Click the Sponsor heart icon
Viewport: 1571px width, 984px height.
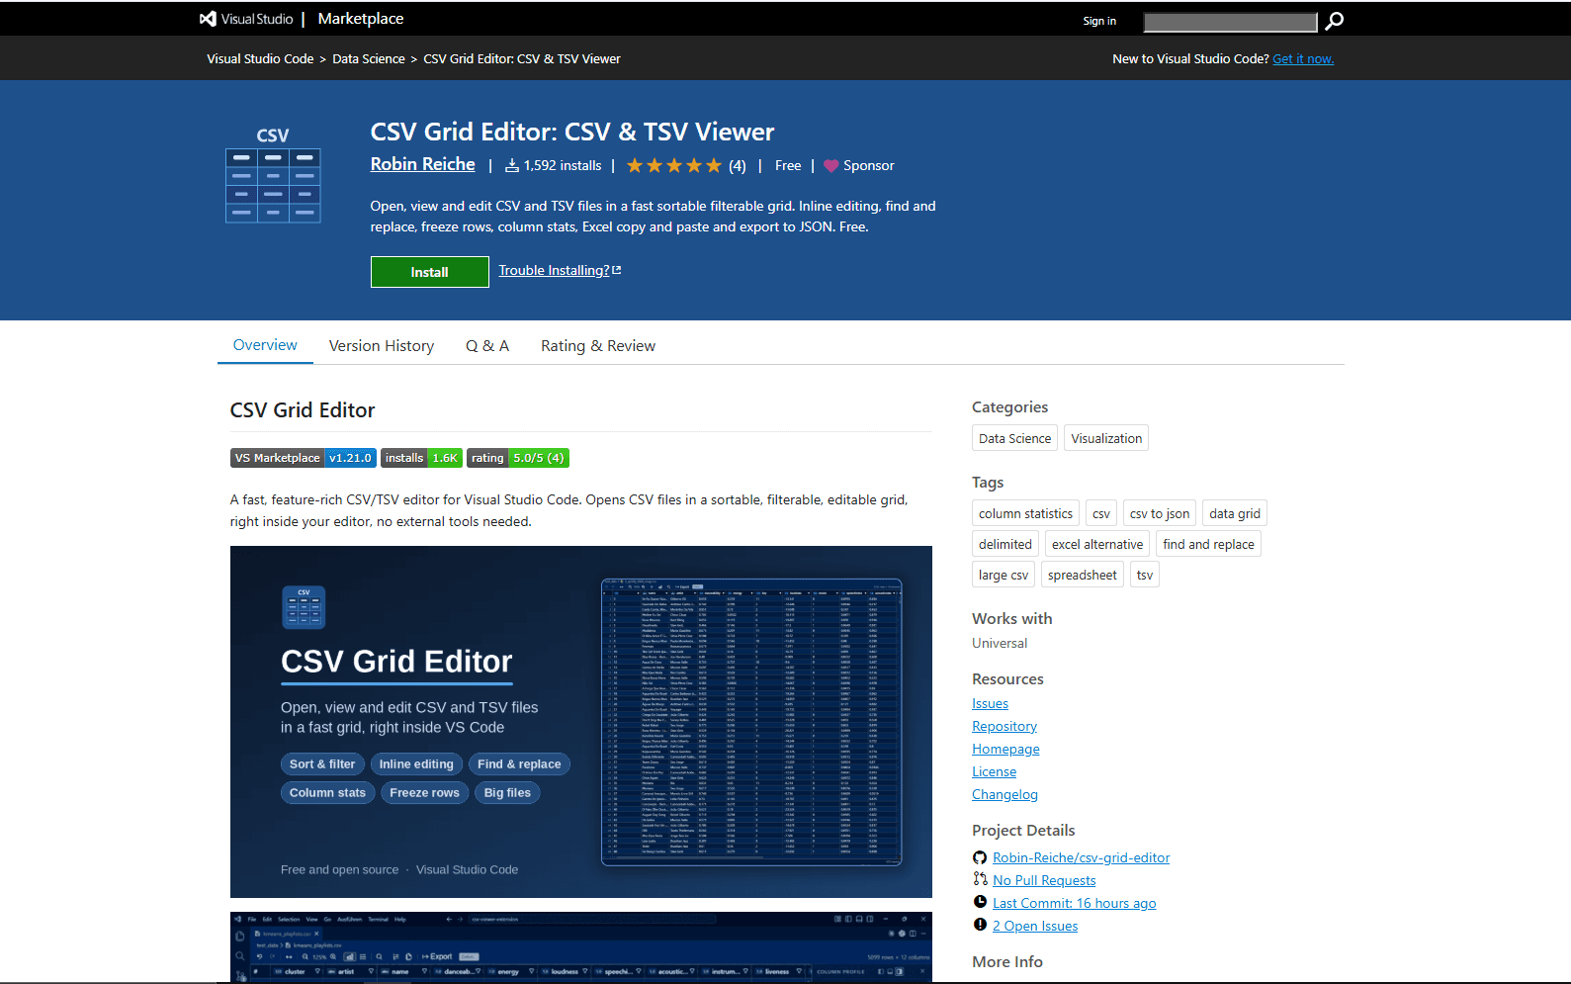click(x=831, y=166)
